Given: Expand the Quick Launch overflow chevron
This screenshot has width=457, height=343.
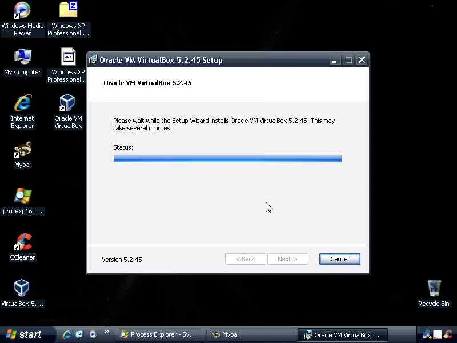Looking at the screenshot, I should coord(106,332).
